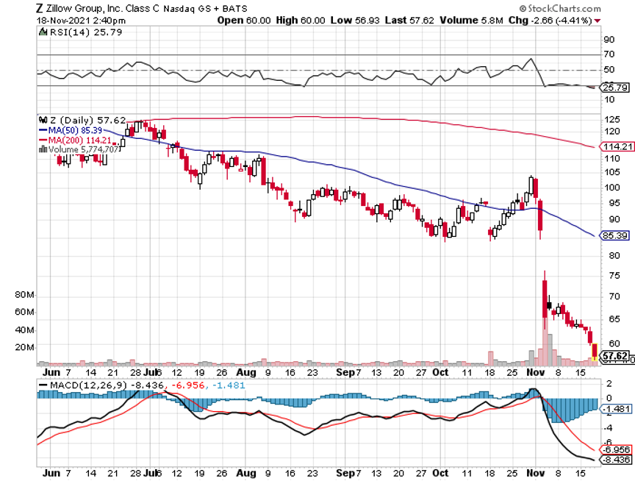
Task: Click the blue -1.481 value in MACD legend
Action: 229,385
